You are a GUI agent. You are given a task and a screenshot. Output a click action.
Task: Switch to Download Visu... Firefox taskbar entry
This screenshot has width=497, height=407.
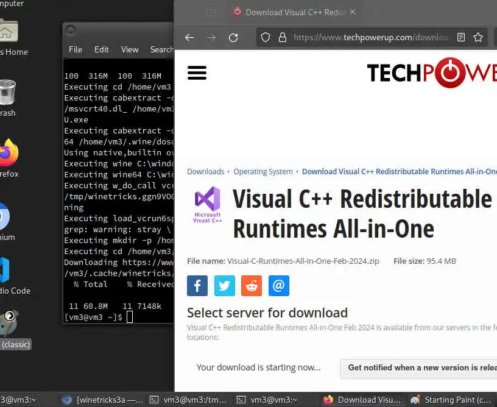coord(362,400)
